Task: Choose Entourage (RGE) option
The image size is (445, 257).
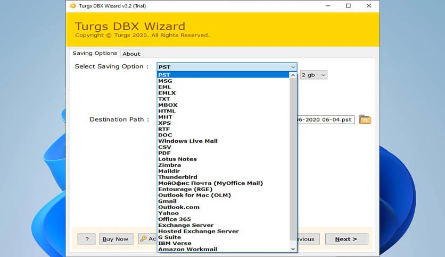Action: [224, 189]
